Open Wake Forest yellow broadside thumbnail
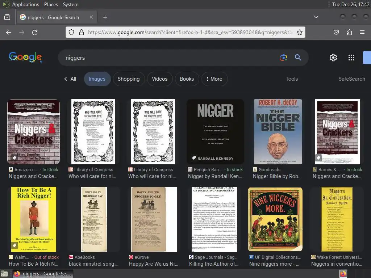 [x=337, y=219]
